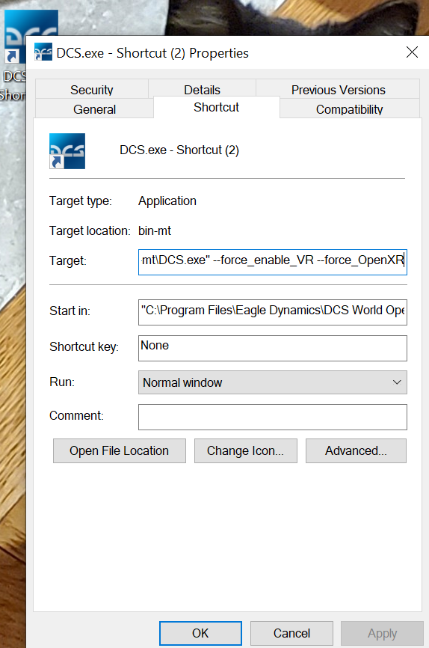Cancel the Properties dialog
This screenshot has width=429, height=648.
(291, 633)
